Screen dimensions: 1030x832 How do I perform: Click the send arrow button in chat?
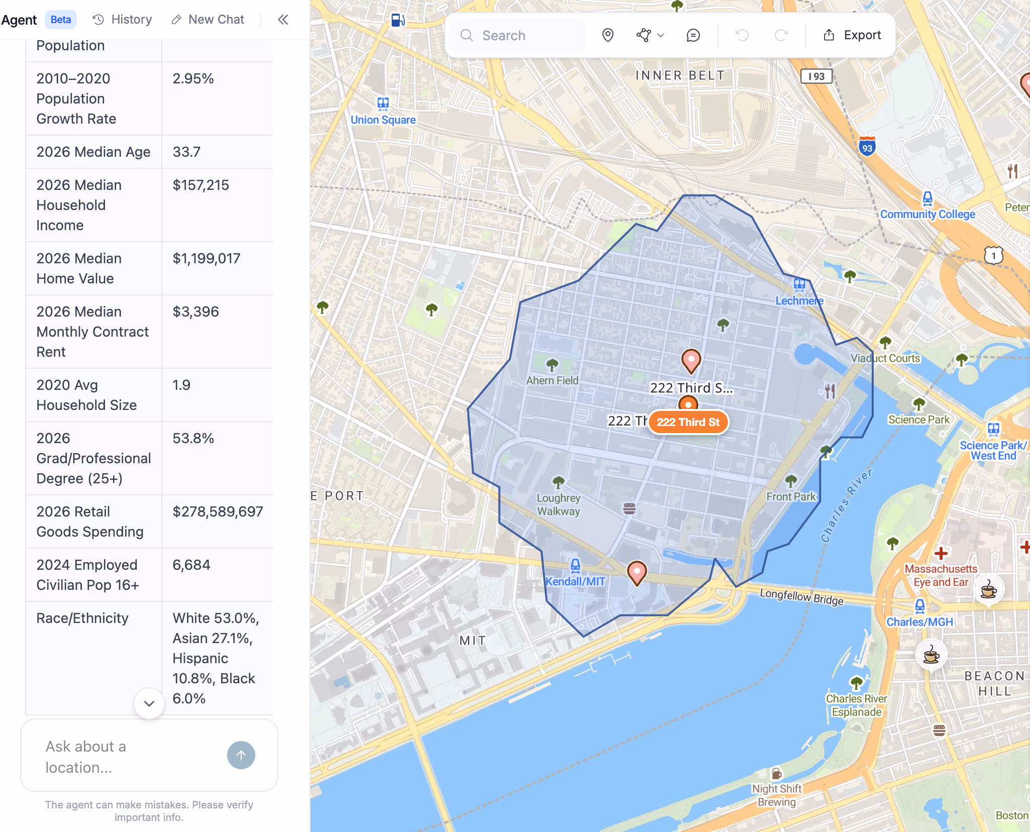coord(241,755)
